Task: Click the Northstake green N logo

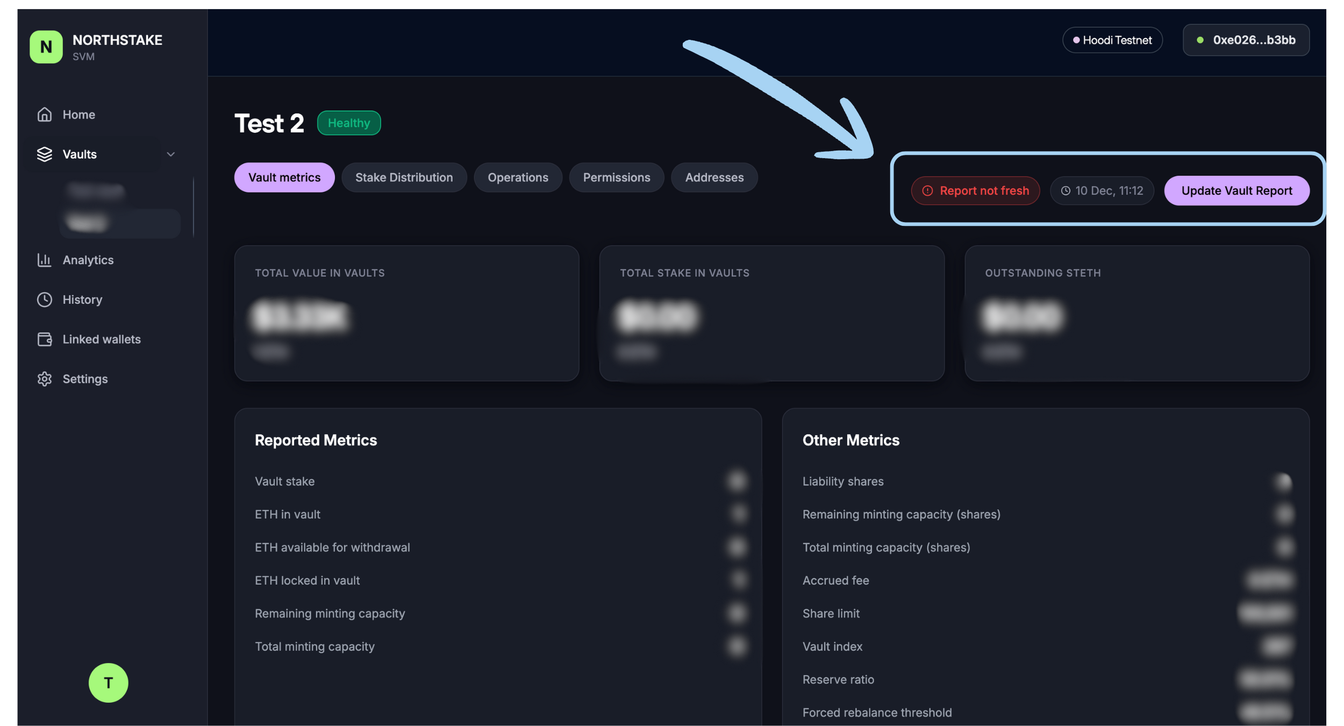Action: (x=46, y=47)
